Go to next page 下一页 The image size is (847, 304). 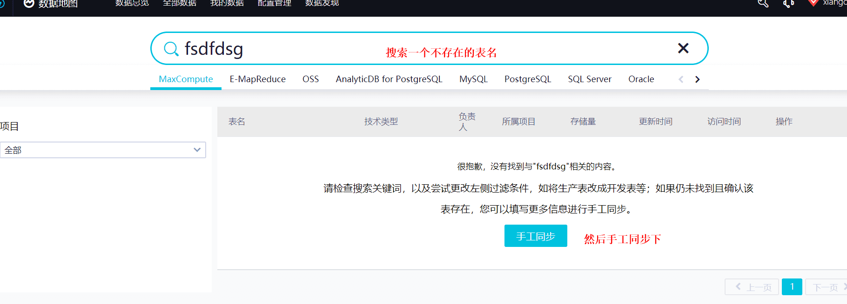coord(827,287)
